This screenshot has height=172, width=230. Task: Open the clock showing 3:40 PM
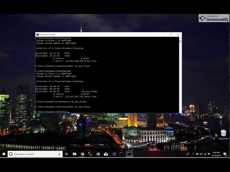coord(216,154)
